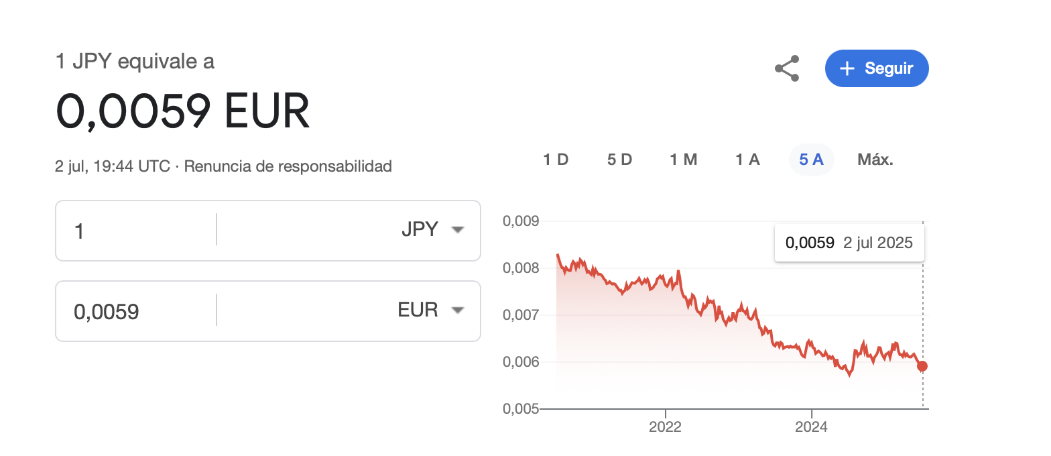Click the JPY amount field showing 1
The width and height of the screenshot is (1051, 456).
point(136,231)
